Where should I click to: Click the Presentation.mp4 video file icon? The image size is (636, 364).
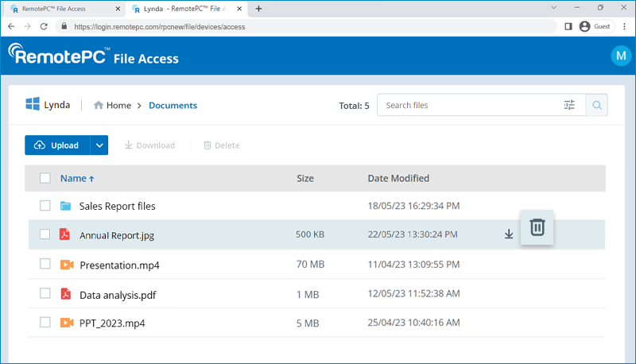(66, 265)
